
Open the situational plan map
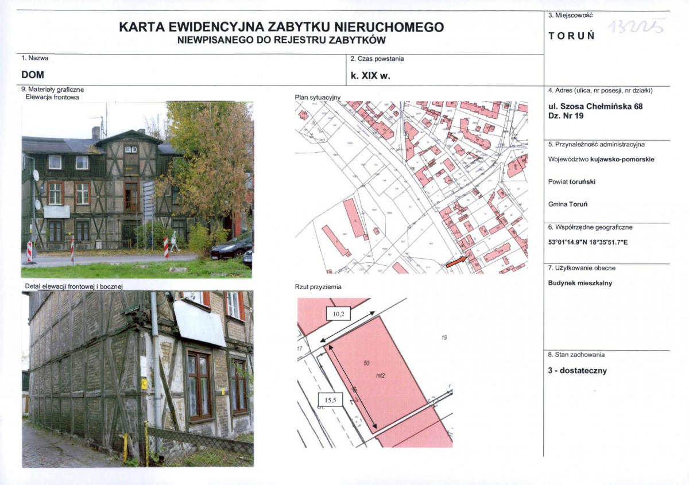pos(411,187)
